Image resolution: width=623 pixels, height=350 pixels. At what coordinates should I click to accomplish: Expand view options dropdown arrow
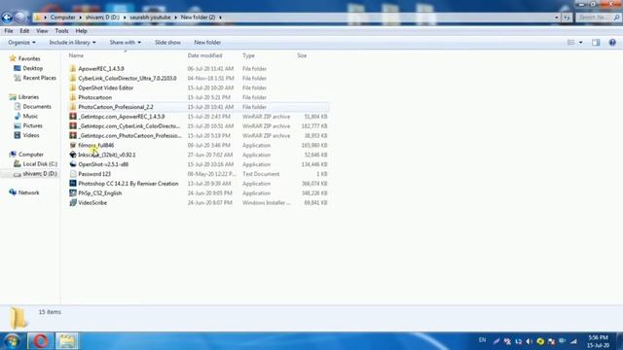tap(581, 43)
